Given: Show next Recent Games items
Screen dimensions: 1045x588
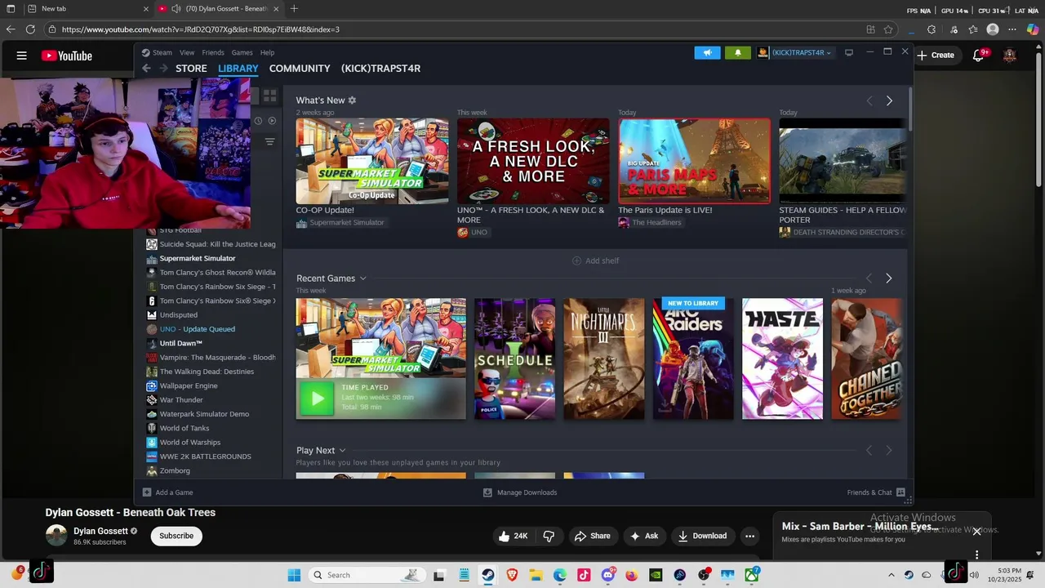Looking at the screenshot, I should (889, 278).
